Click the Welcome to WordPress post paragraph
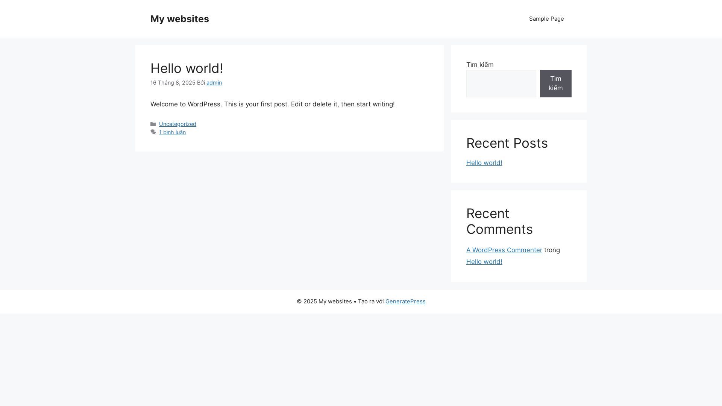The image size is (722, 406). click(x=273, y=104)
